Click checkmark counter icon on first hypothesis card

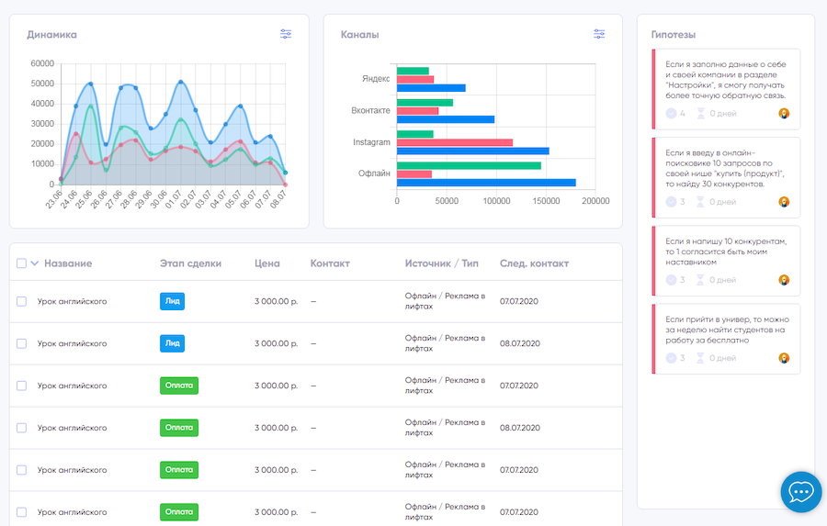[x=672, y=114]
